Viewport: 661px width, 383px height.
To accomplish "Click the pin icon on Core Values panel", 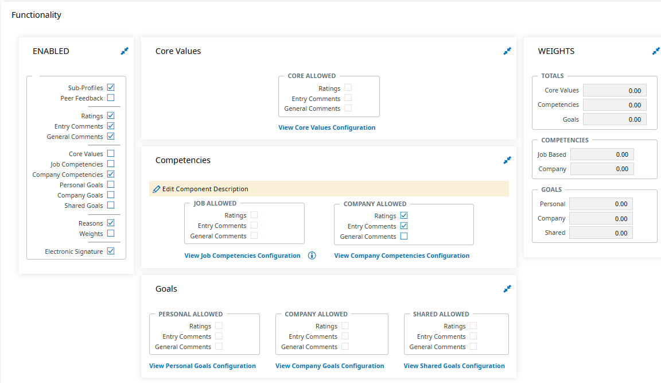I will coord(507,51).
